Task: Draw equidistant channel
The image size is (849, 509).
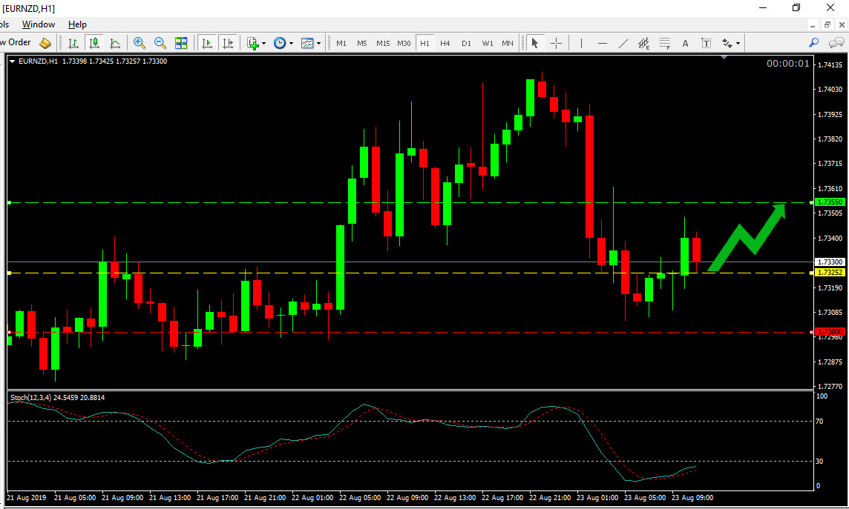Action: pos(643,43)
